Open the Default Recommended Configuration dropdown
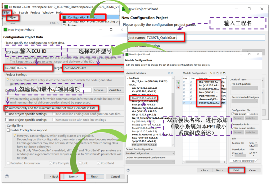Viewport: 271px width, 184px height. point(150,162)
